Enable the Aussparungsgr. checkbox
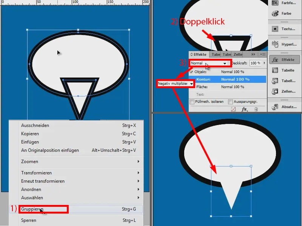The width and height of the screenshot is (302, 226). click(230, 101)
